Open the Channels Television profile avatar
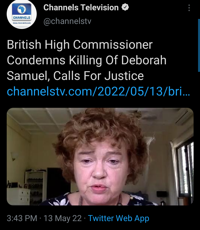 coord(21,14)
